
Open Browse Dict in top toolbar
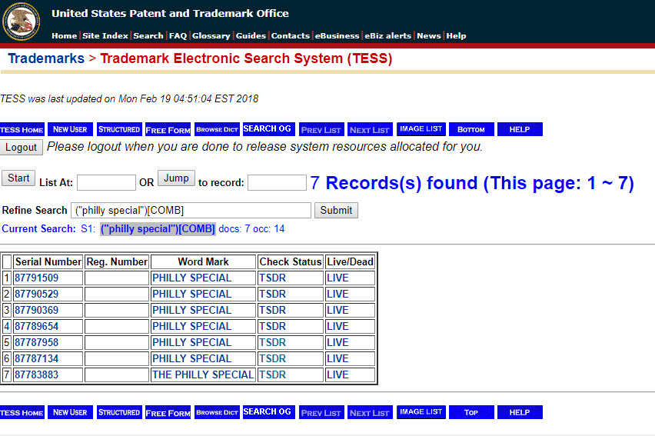tap(217, 129)
